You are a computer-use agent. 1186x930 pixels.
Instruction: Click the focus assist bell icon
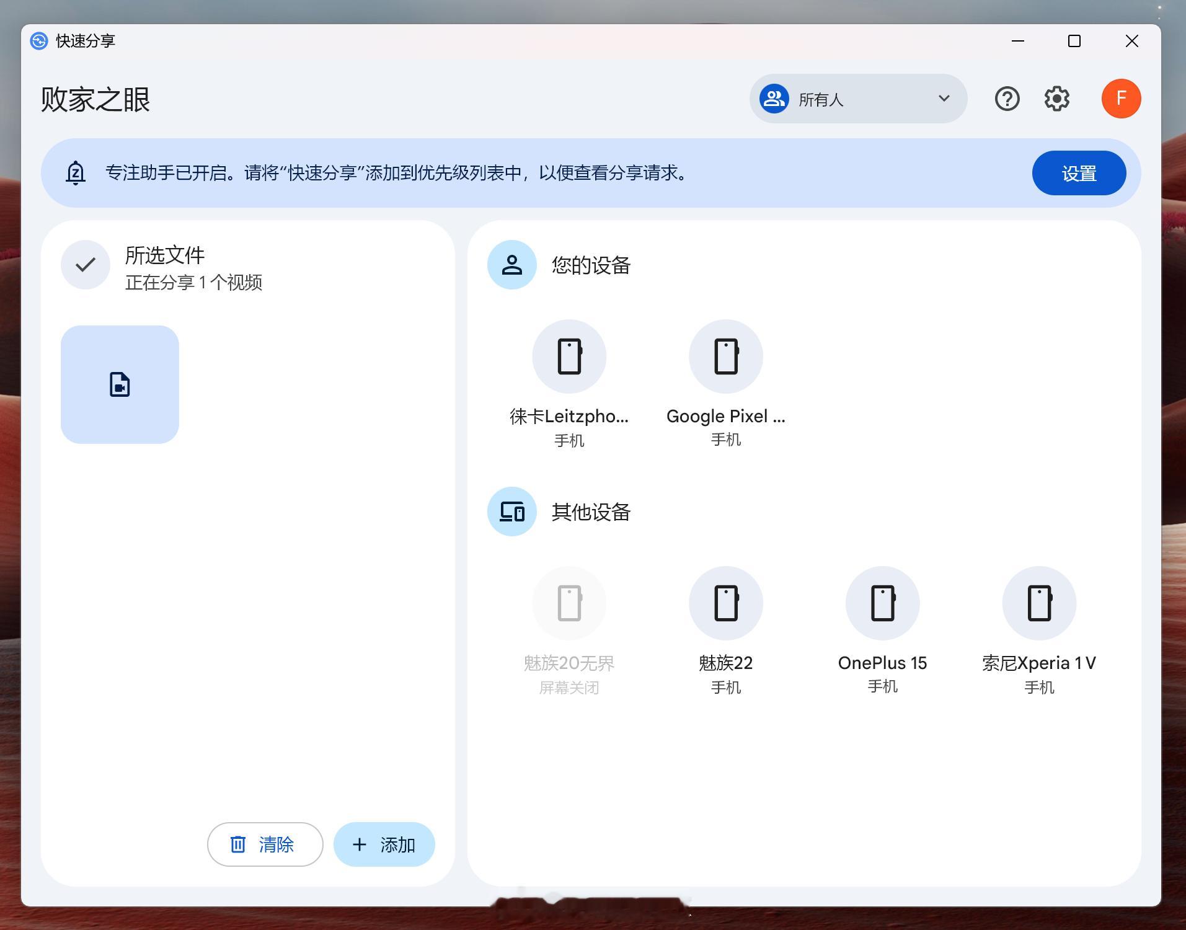pos(76,173)
